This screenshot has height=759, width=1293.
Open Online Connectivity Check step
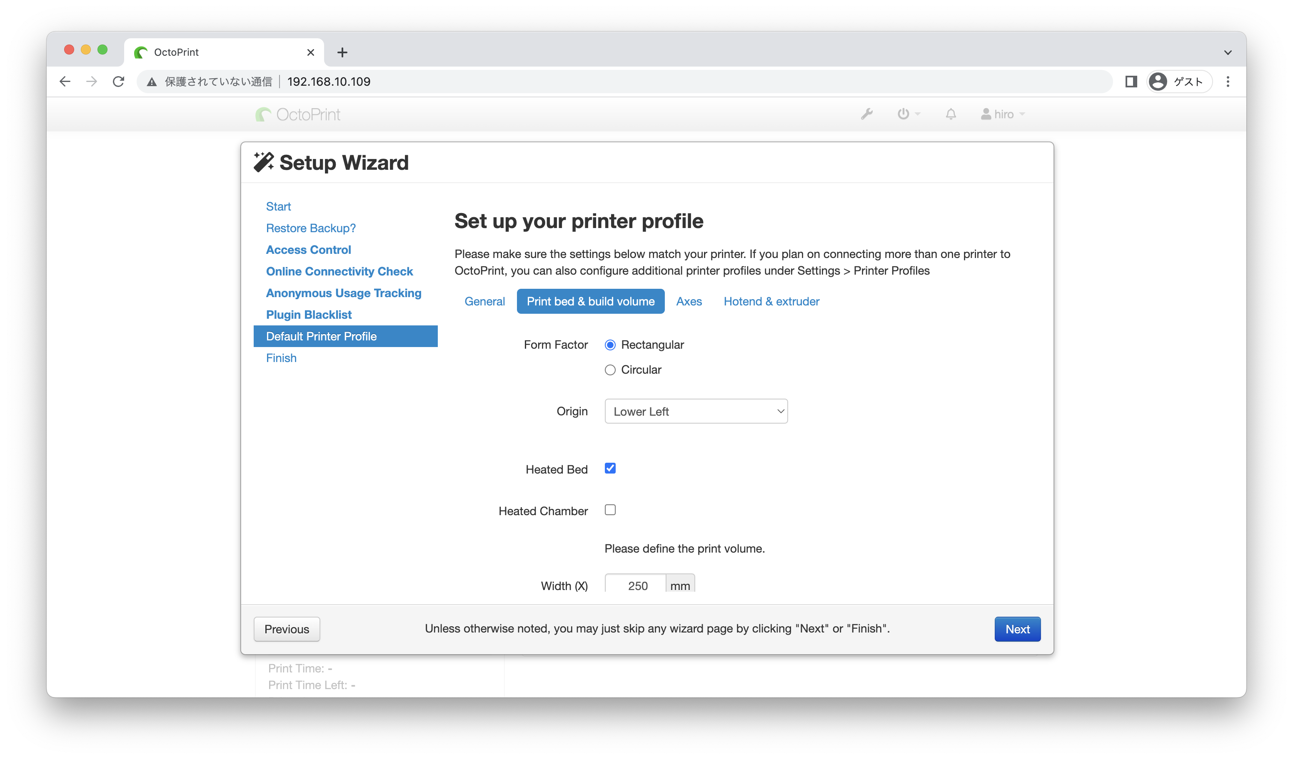[x=339, y=271]
